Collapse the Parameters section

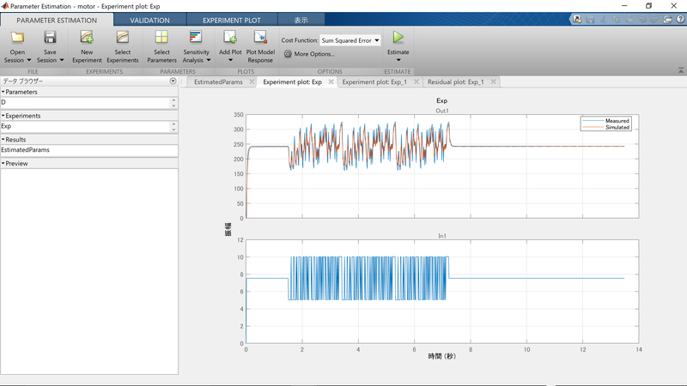tap(3, 92)
